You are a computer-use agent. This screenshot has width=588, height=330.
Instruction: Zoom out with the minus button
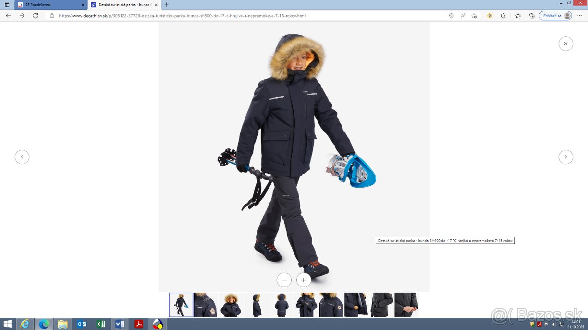pyautogui.click(x=284, y=280)
